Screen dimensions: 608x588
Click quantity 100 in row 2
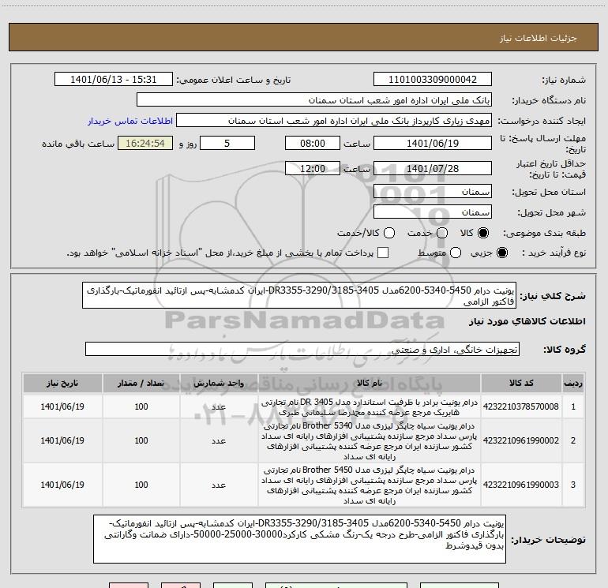141,440
